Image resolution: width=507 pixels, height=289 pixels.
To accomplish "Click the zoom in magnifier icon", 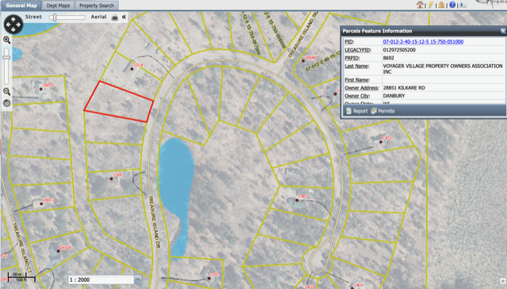I will tap(7, 40).
